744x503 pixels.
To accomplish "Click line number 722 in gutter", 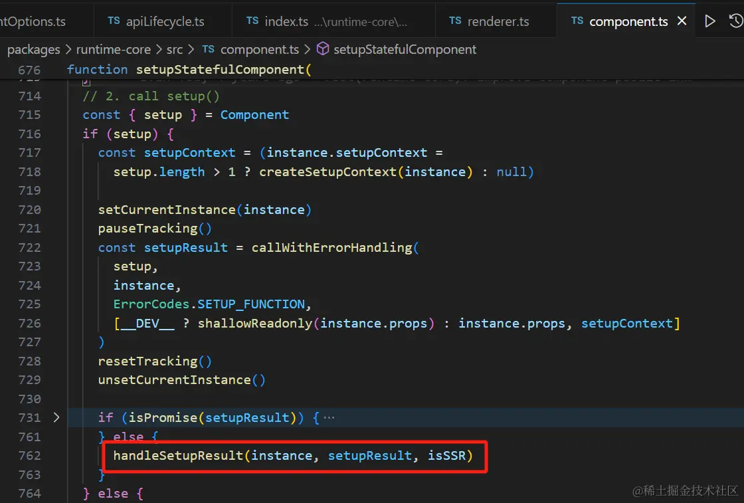I will tap(29, 248).
